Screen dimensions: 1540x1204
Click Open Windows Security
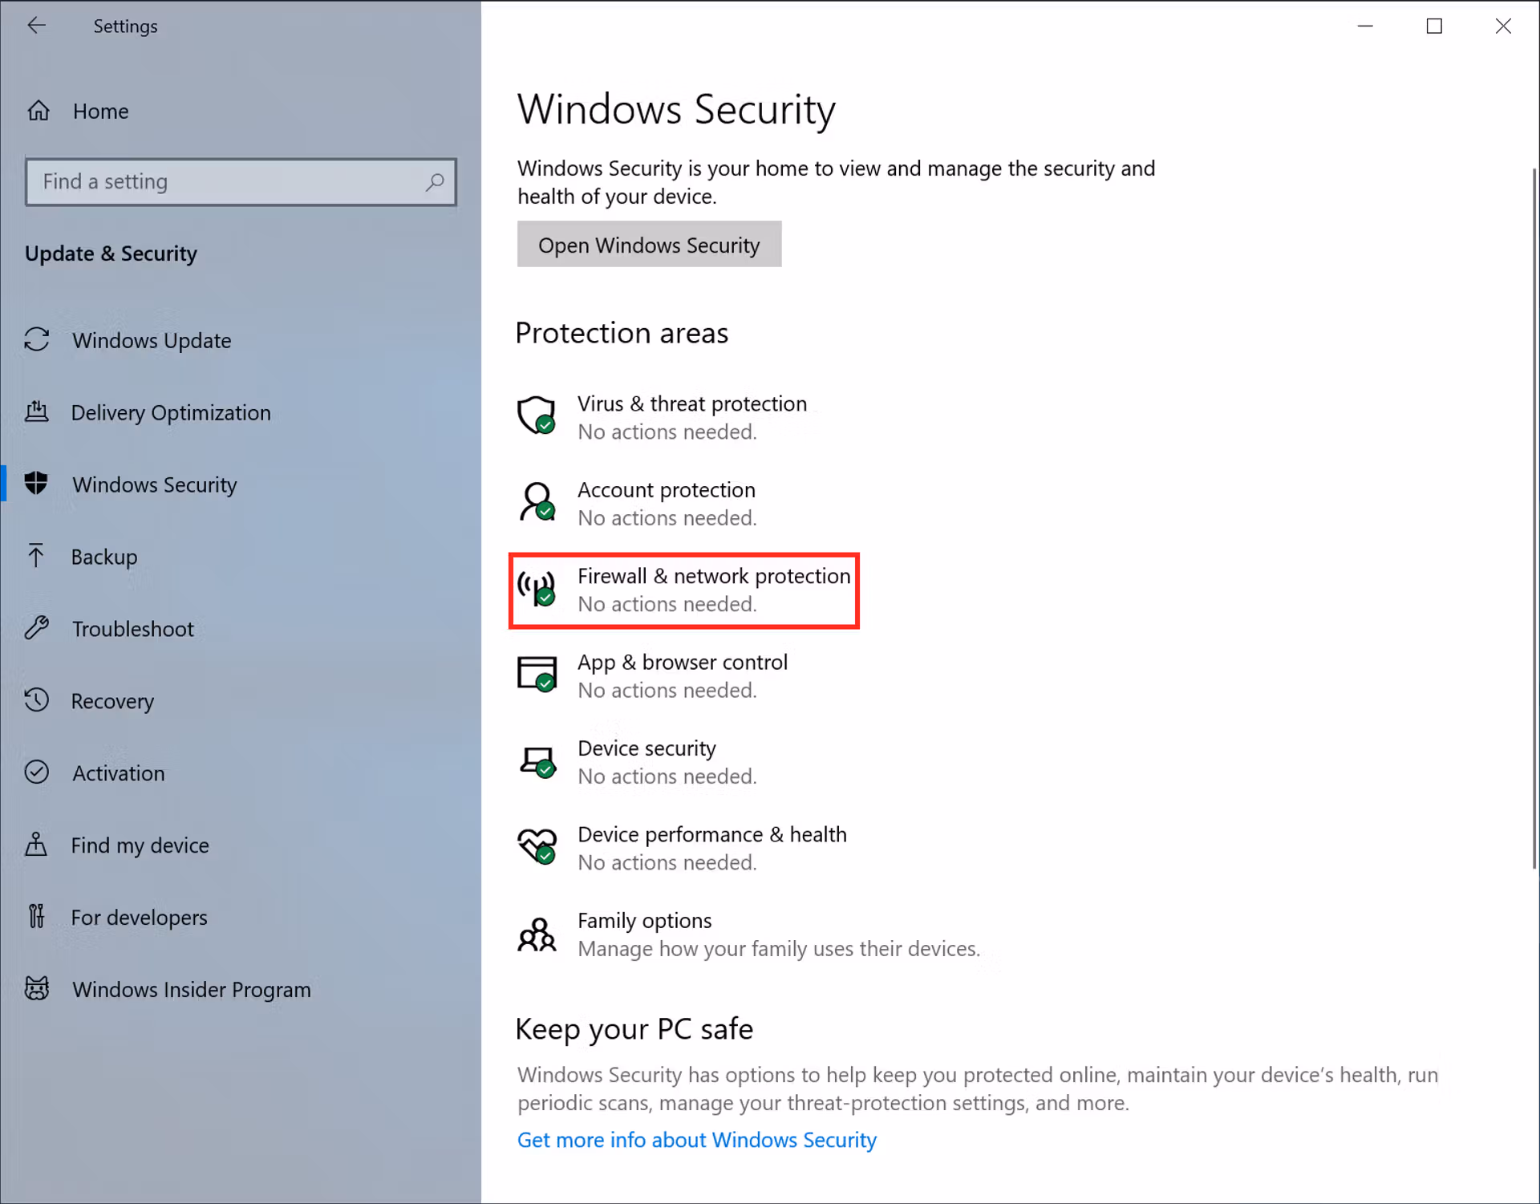tap(649, 245)
